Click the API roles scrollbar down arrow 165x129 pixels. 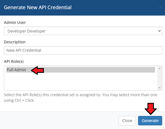pos(159,88)
